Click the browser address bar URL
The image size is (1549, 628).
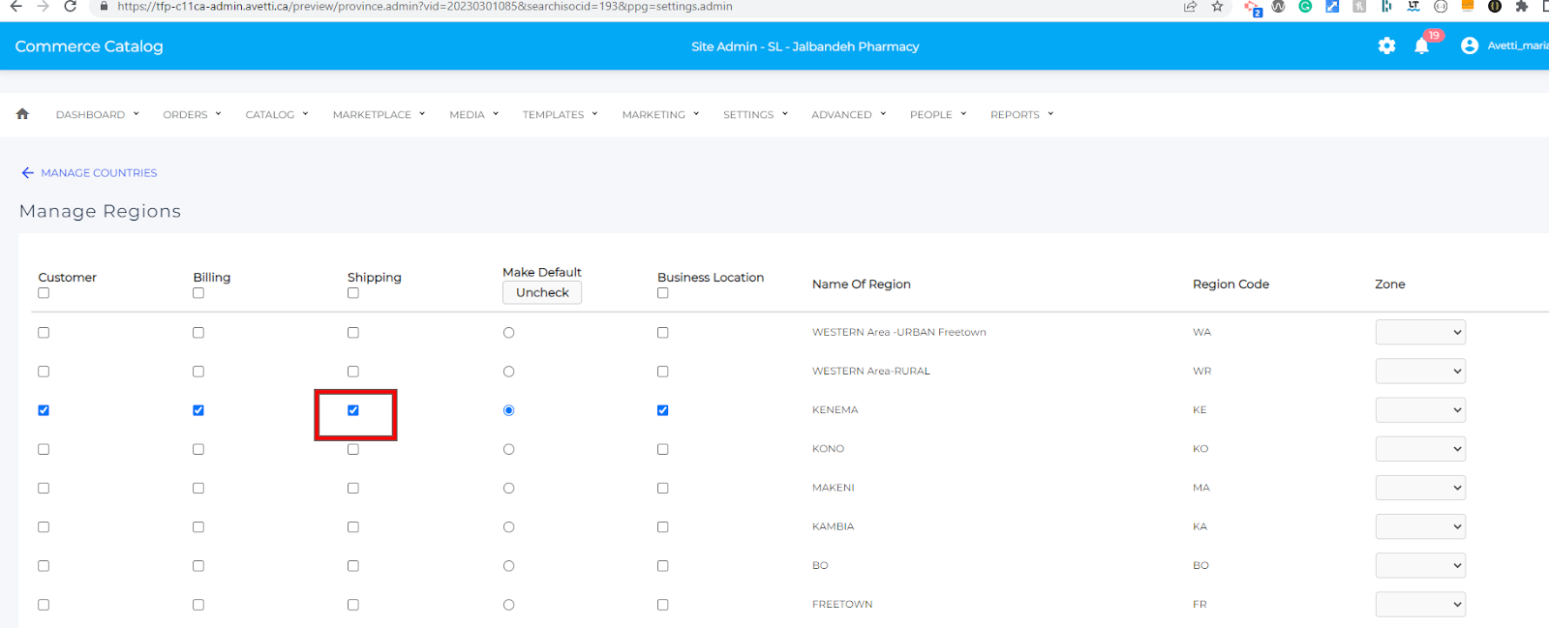[x=425, y=6]
